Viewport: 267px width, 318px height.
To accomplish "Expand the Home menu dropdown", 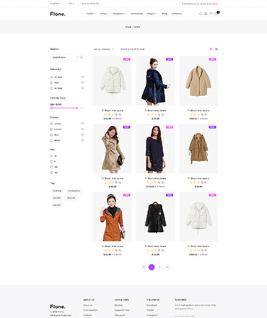I will [x=91, y=14].
